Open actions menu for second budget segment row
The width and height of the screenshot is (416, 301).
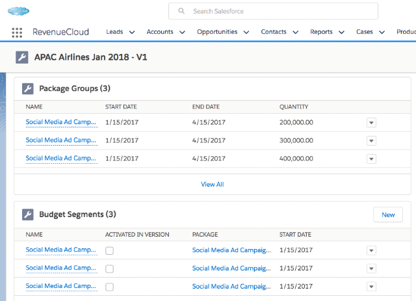tap(371, 268)
